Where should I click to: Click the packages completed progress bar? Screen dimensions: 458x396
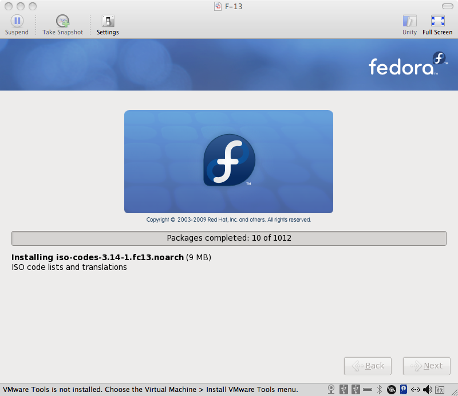tap(229, 238)
